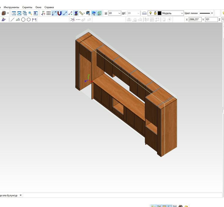
Task: Select the polygon hexagon tool
Action: 29,20
